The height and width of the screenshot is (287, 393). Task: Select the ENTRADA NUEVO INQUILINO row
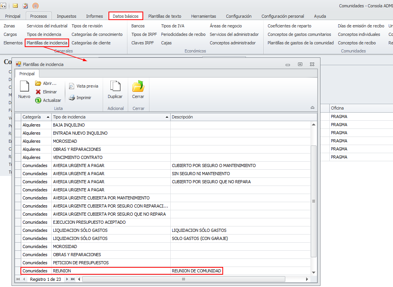click(166, 133)
